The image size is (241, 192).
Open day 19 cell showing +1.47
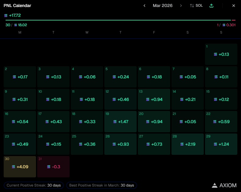tap(120, 122)
